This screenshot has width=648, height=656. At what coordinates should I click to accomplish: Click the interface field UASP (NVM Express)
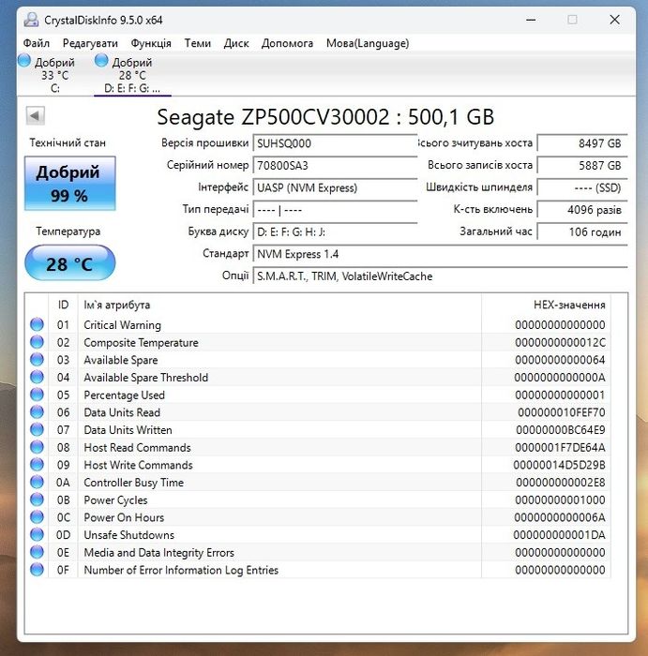coord(336,187)
